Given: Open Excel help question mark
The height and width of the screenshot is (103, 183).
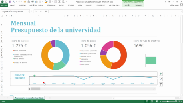Looking at the screenshot, I should pos(165,2).
